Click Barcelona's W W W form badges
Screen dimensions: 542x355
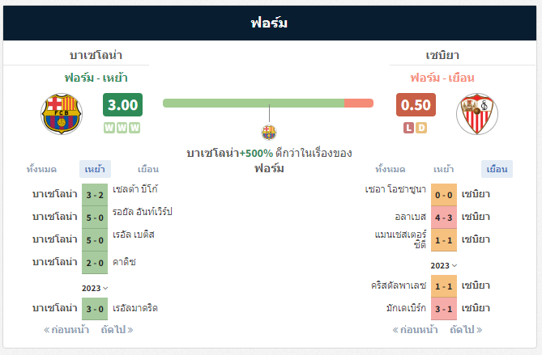[122, 128]
